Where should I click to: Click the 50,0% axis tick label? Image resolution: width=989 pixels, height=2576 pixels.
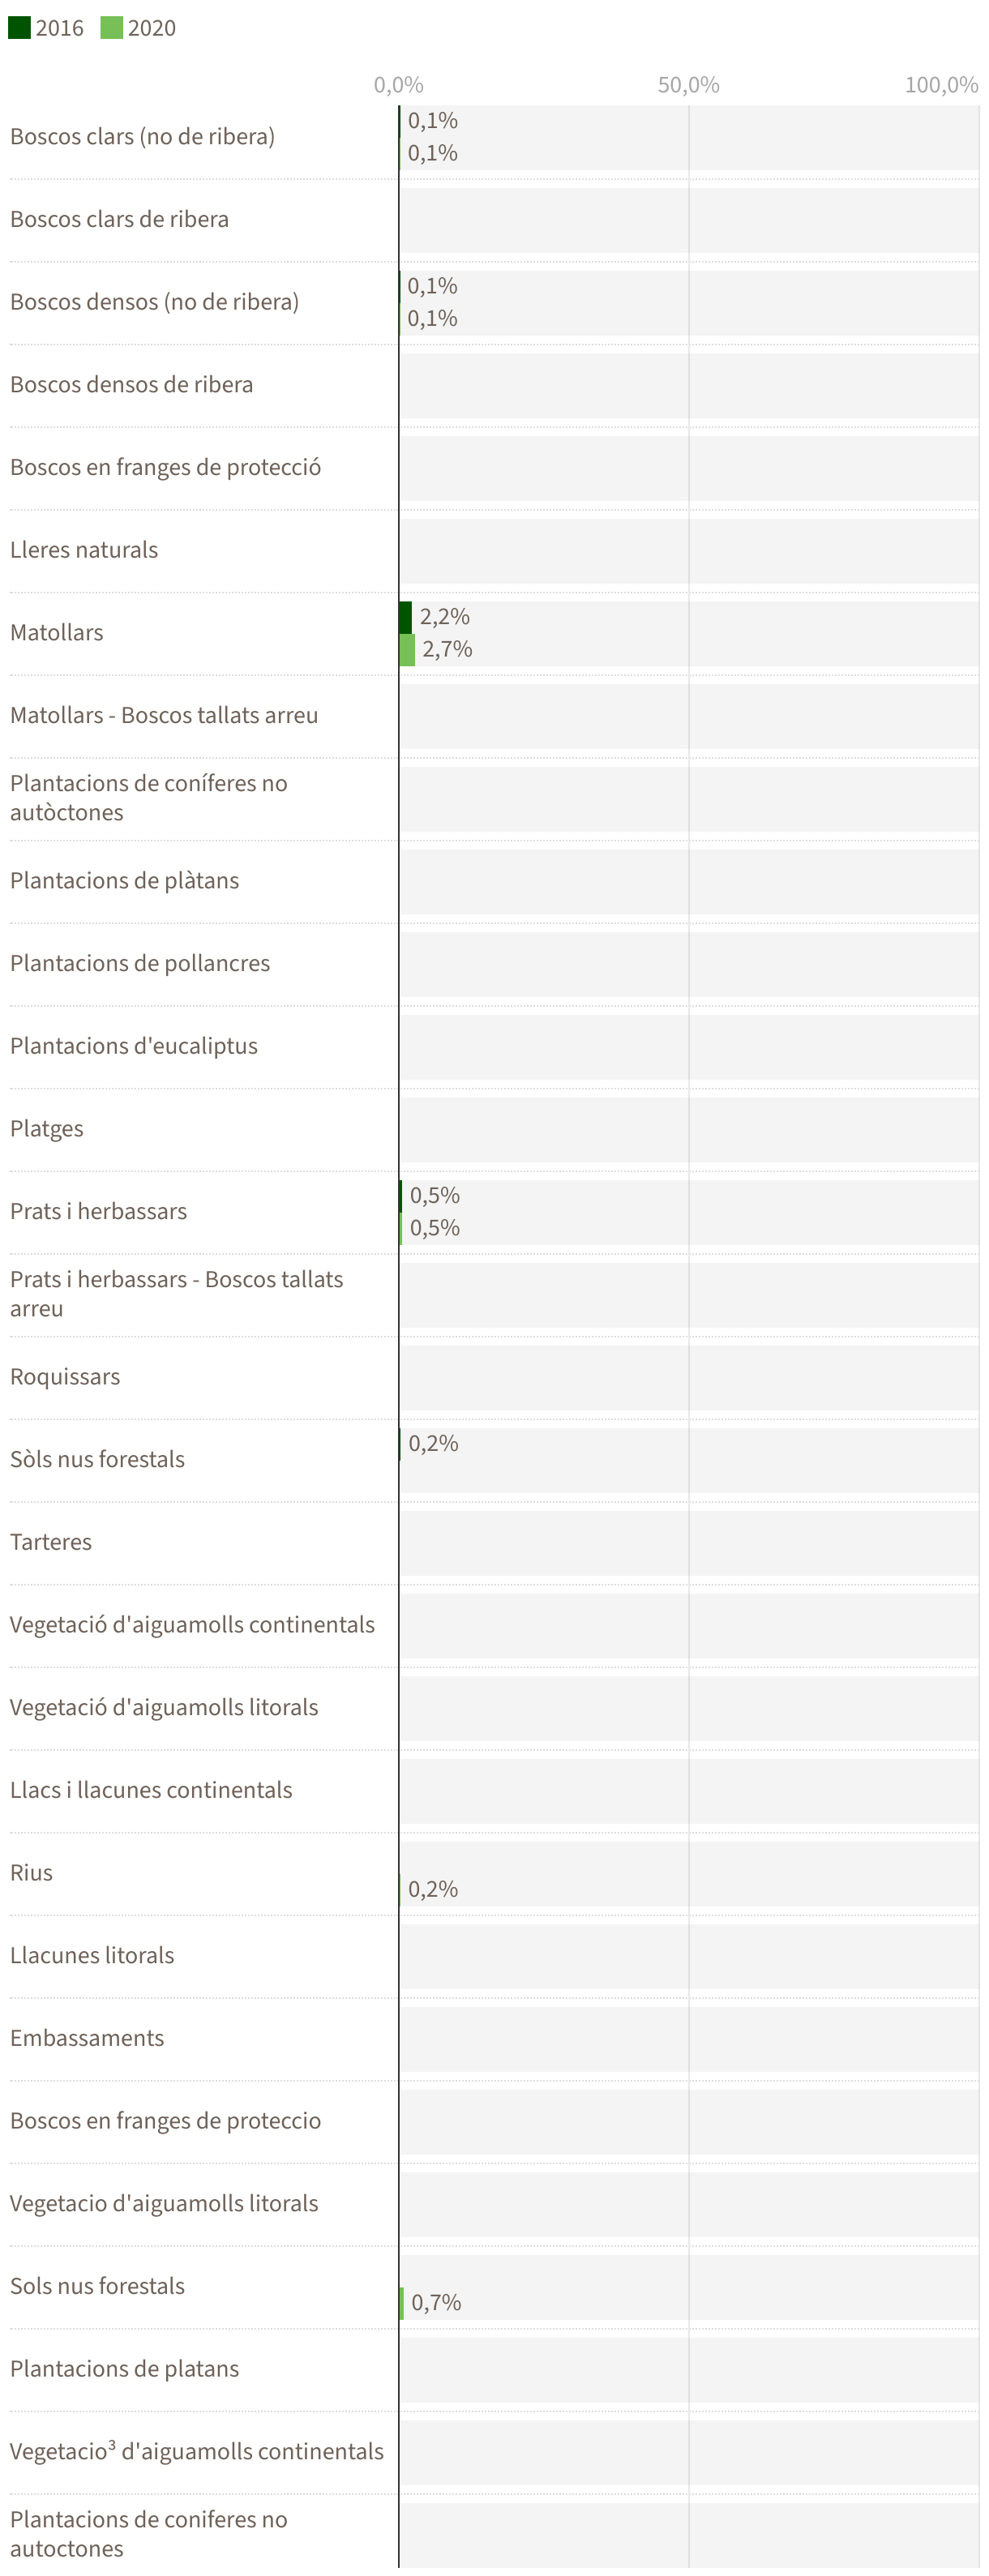(688, 85)
